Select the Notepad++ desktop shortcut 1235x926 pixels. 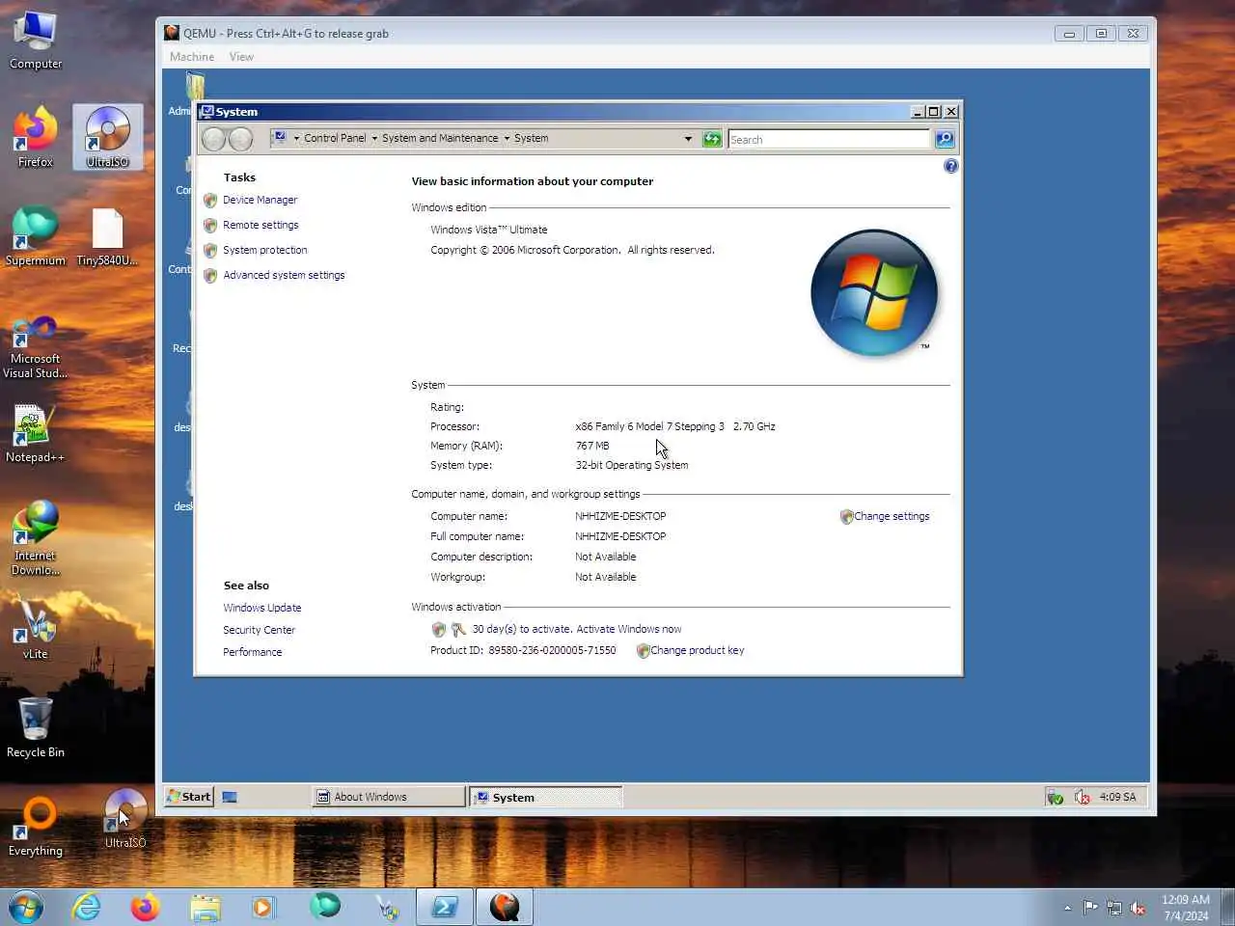coord(36,433)
